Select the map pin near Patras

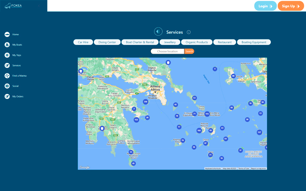click(81, 71)
